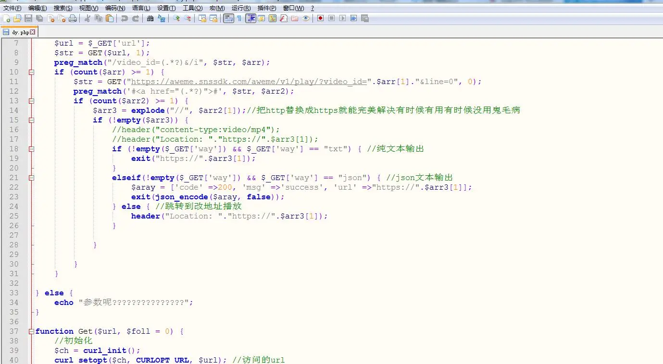Open the Function List panel icon
The width and height of the screenshot is (663, 364).
(x=284, y=19)
